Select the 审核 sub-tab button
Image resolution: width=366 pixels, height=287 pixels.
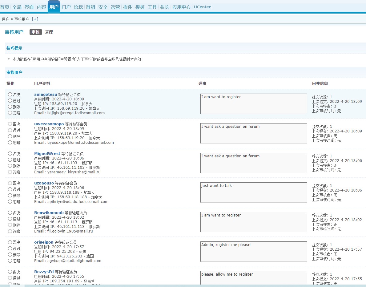click(35, 32)
